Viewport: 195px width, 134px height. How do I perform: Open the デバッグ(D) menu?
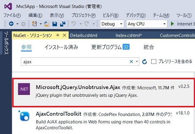point(136,15)
